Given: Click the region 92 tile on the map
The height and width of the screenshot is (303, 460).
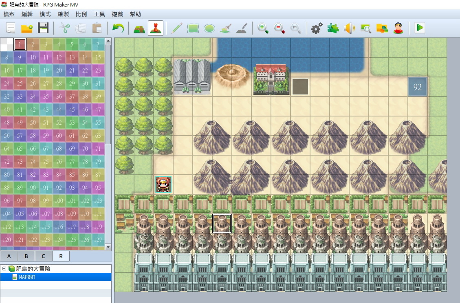Looking at the screenshot, I should [418, 87].
